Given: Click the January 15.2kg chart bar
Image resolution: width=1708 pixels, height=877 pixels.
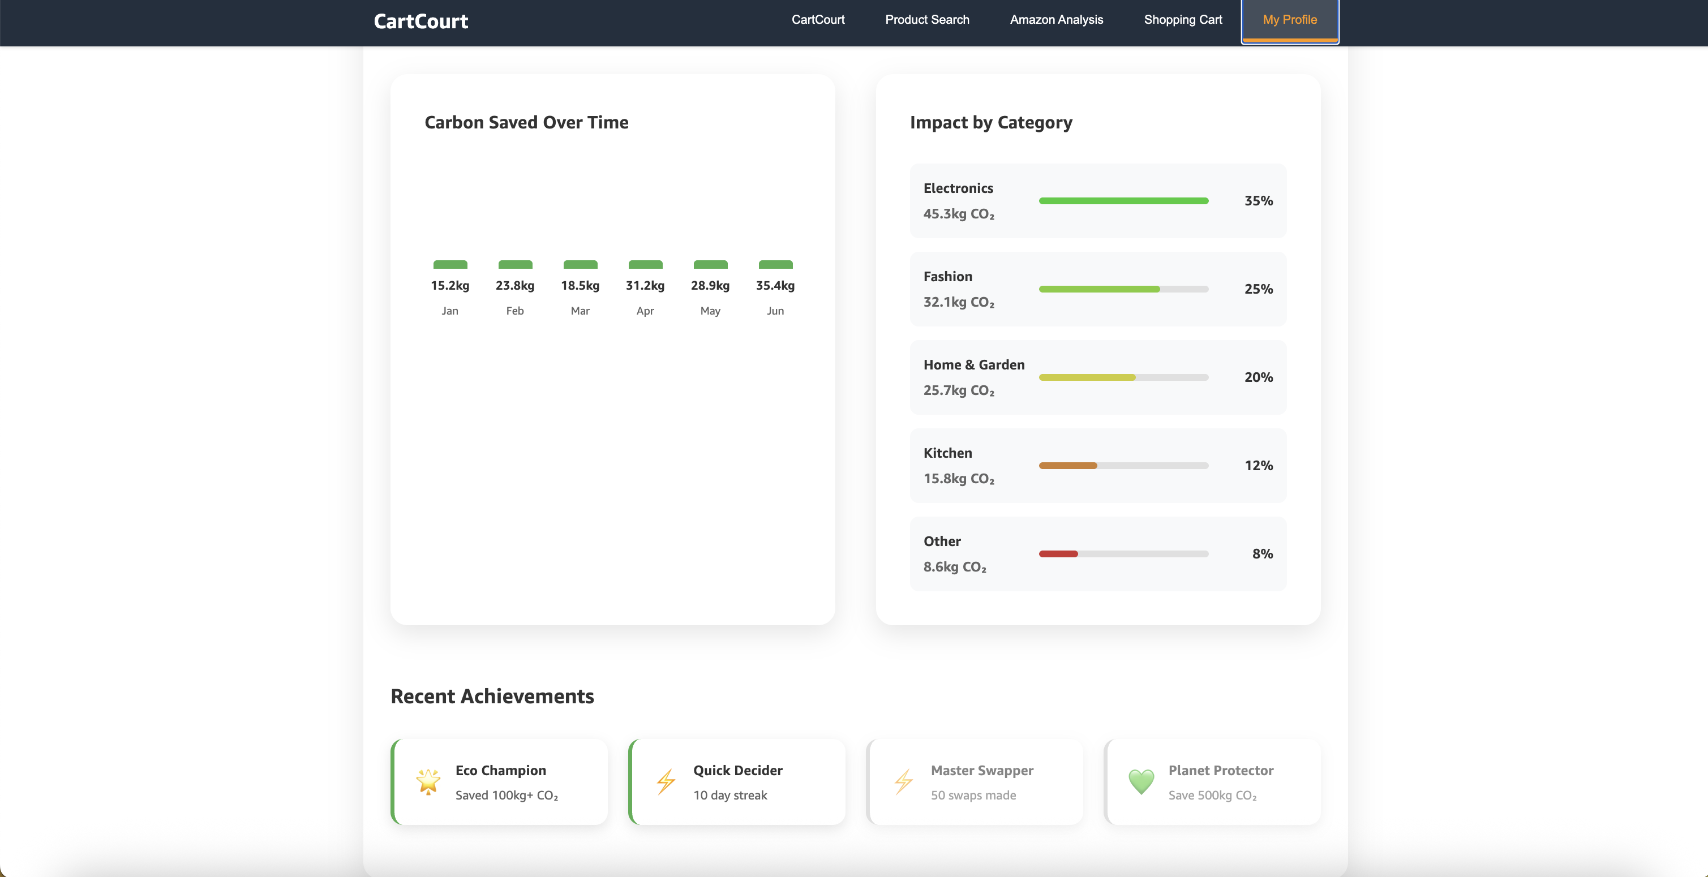Looking at the screenshot, I should pos(449,264).
